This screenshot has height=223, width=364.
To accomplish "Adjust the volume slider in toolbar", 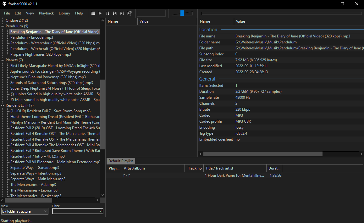I will click(x=182, y=13).
